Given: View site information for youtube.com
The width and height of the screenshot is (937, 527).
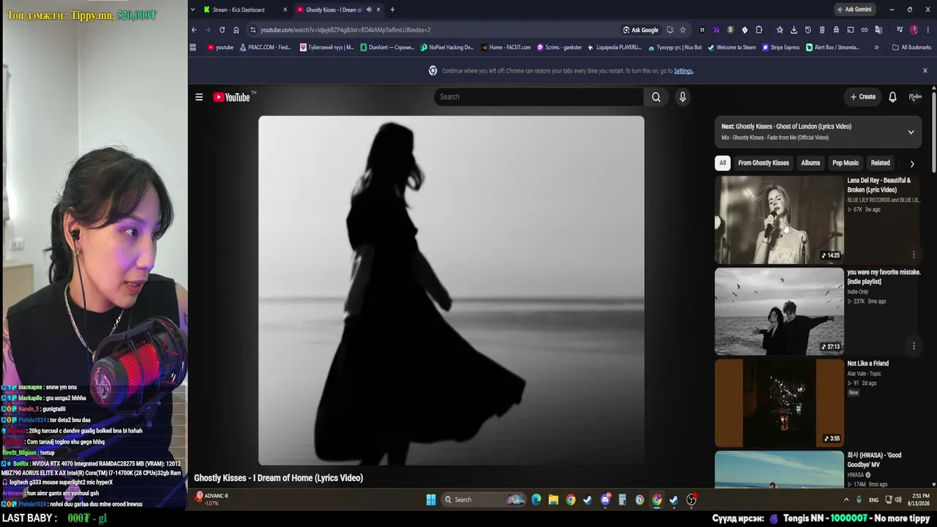Looking at the screenshot, I should (253, 30).
